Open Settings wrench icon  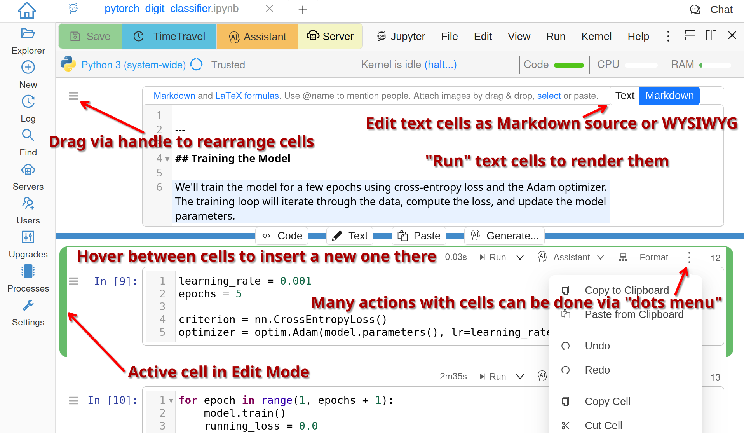coord(28,306)
